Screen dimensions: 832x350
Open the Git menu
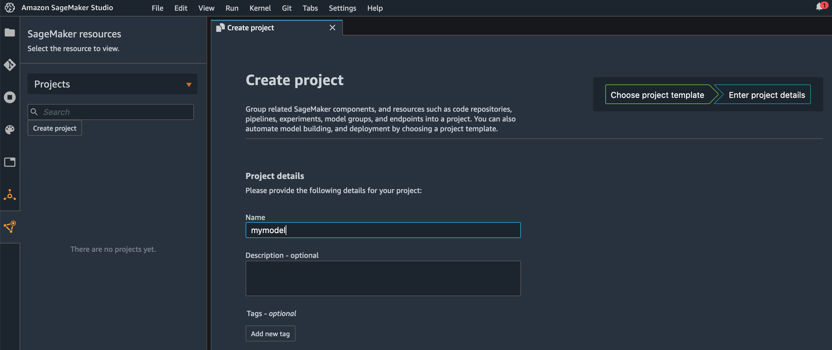[287, 8]
